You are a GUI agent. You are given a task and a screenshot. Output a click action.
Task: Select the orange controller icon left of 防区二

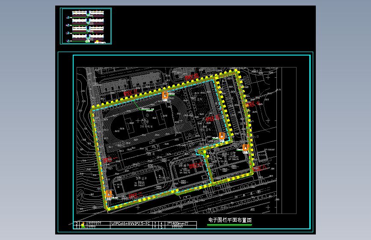[x=109, y=194]
